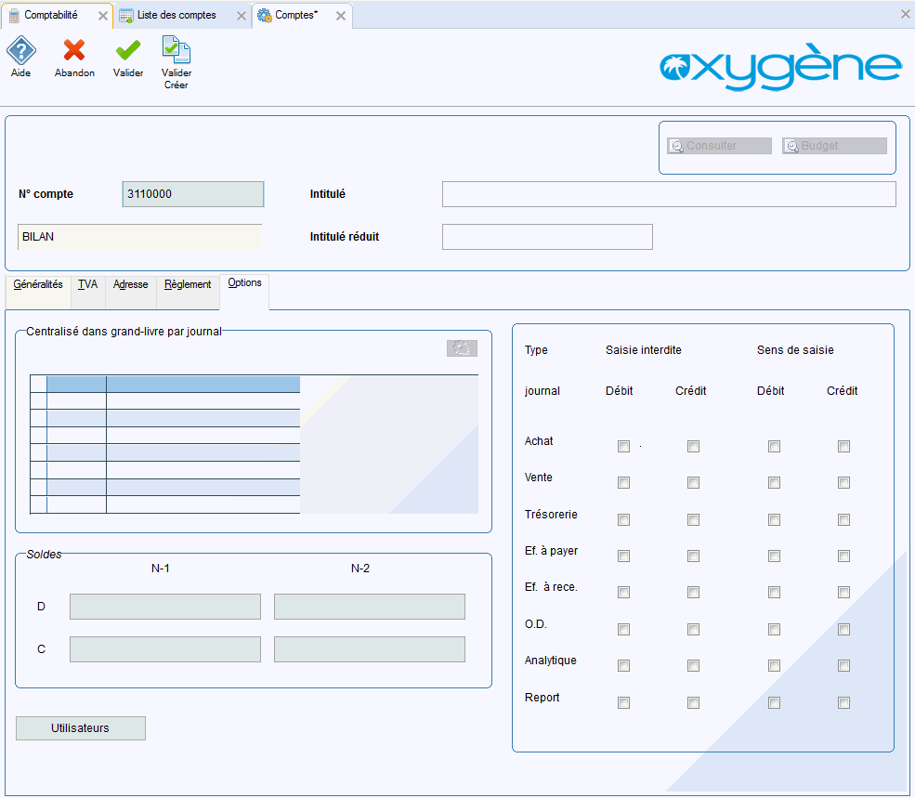Click the Abandon red cross icon
The image size is (915, 798).
pyautogui.click(x=74, y=50)
